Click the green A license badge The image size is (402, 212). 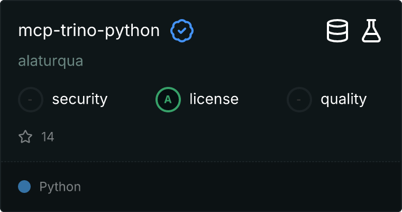tap(168, 99)
